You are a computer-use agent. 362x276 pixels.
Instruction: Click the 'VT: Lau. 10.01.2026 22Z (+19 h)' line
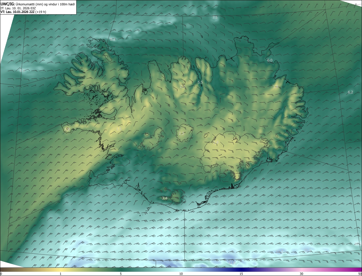click(23, 12)
